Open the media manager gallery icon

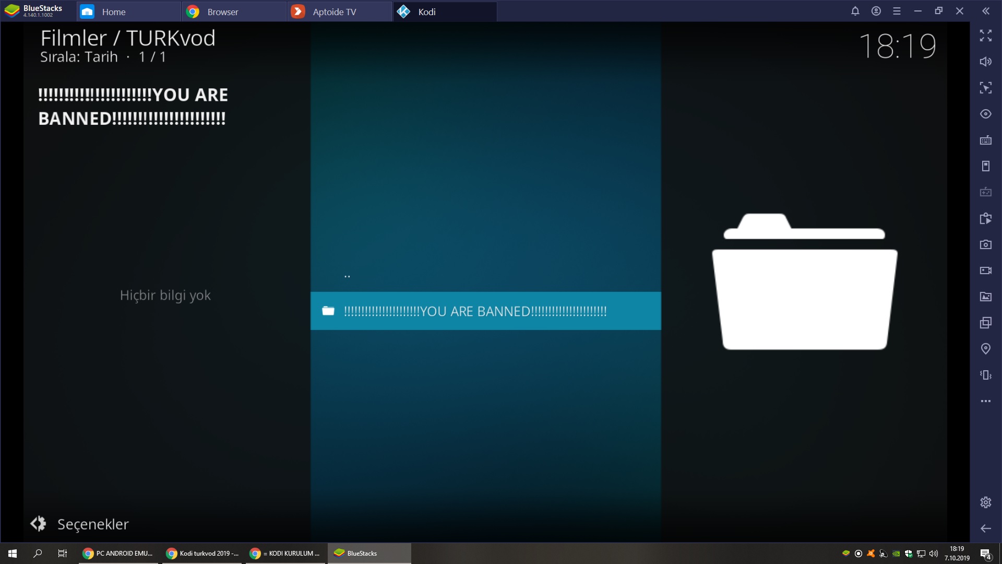pyautogui.click(x=986, y=297)
